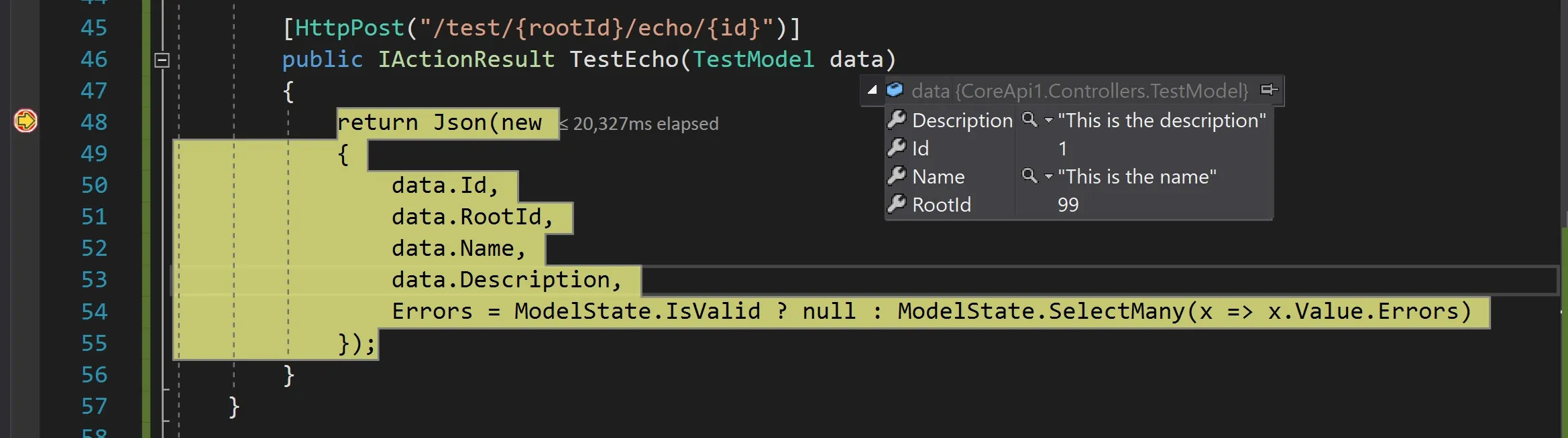
Task: Click the breakpoint arrow on line 48
Action: [x=25, y=121]
